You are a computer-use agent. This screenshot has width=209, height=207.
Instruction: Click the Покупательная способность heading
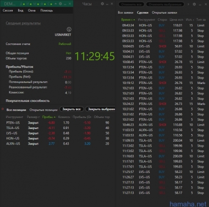[28, 101]
